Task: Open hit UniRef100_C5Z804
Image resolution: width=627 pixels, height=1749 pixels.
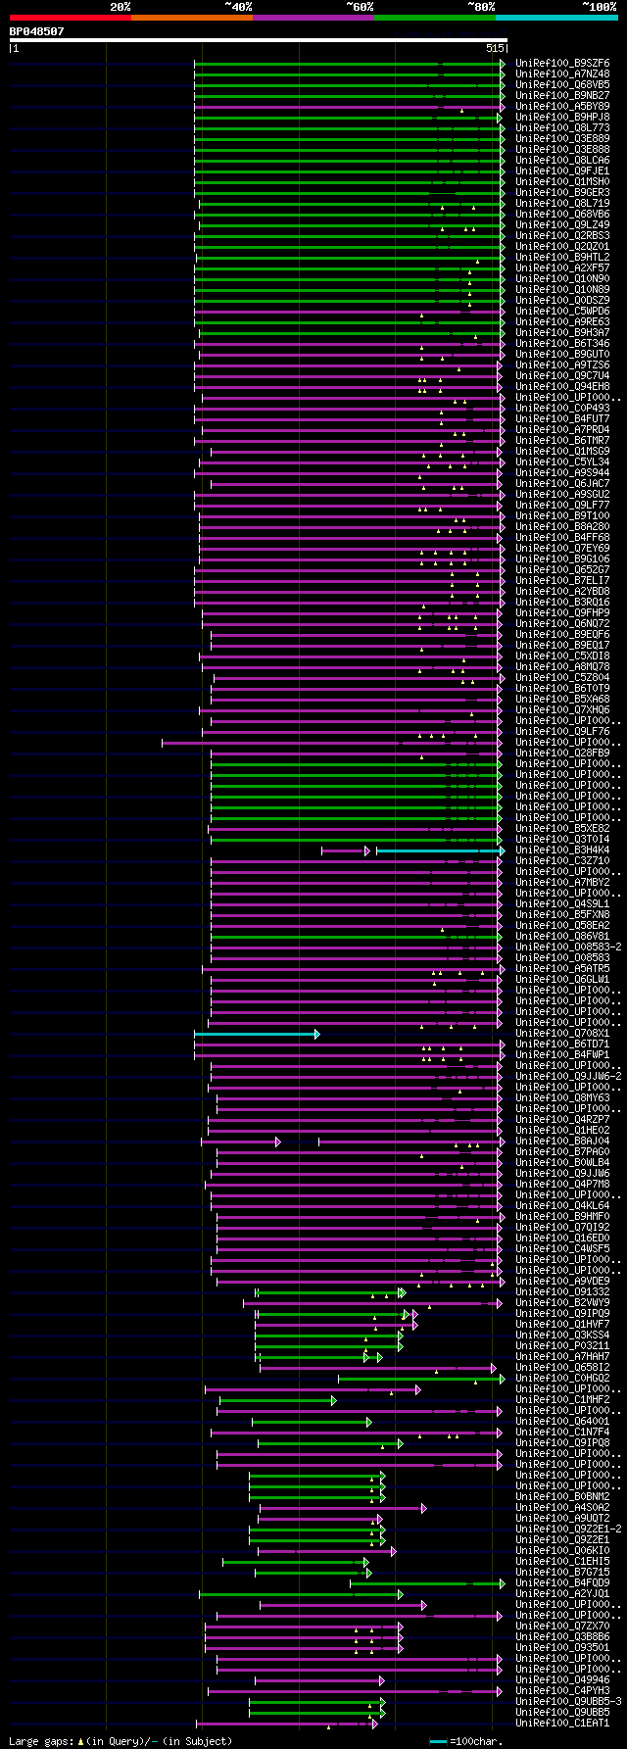Action: pyautogui.click(x=562, y=678)
